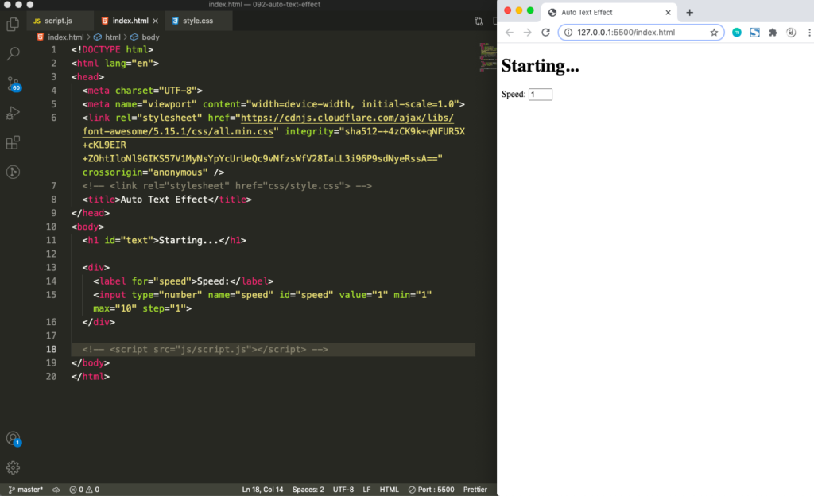814x496 pixels.
Task: Switch to the style.css editor tab
Action: (198, 21)
